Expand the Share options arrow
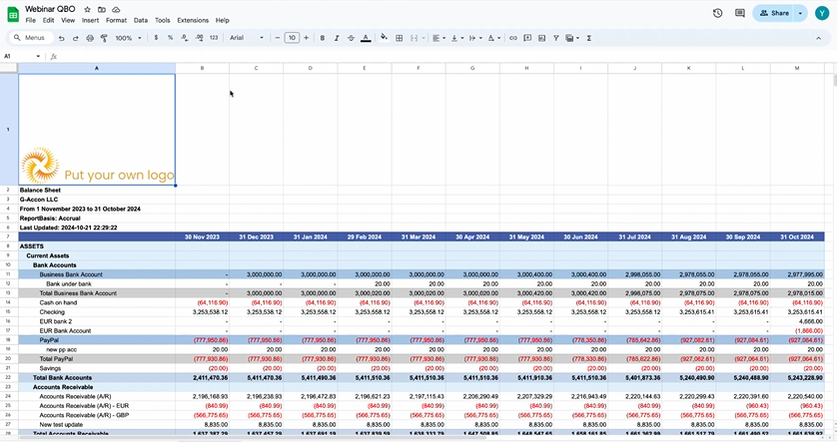 pyautogui.click(x=801, y=13)
